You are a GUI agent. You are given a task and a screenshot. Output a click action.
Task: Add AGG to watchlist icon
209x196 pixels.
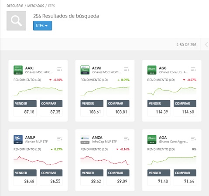tap(193, 69)
